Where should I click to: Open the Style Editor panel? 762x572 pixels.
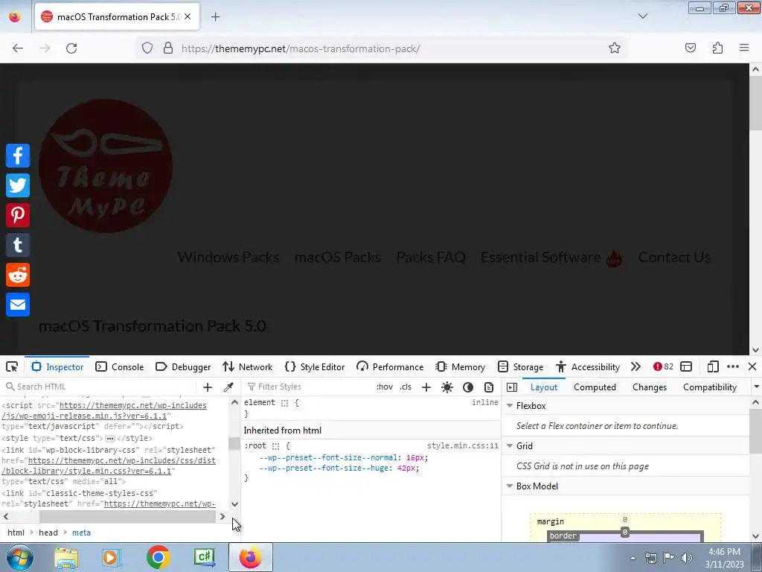pyautogui.click(x=315, y=366)
